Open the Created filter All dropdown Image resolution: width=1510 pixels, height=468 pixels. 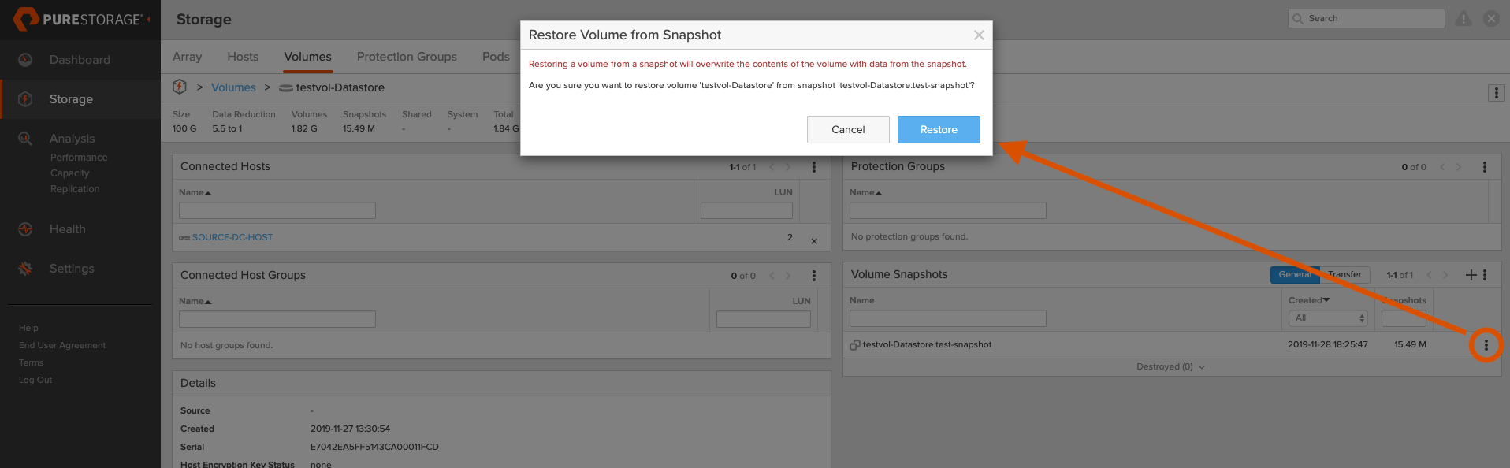pos(1328,318)
